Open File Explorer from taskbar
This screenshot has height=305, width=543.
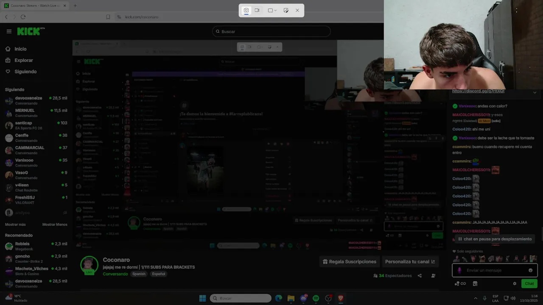(x=291, y=298)
